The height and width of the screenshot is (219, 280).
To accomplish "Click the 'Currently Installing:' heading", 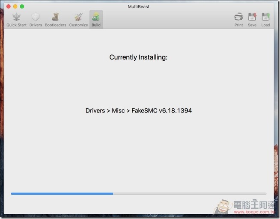I will pos(138,57).
